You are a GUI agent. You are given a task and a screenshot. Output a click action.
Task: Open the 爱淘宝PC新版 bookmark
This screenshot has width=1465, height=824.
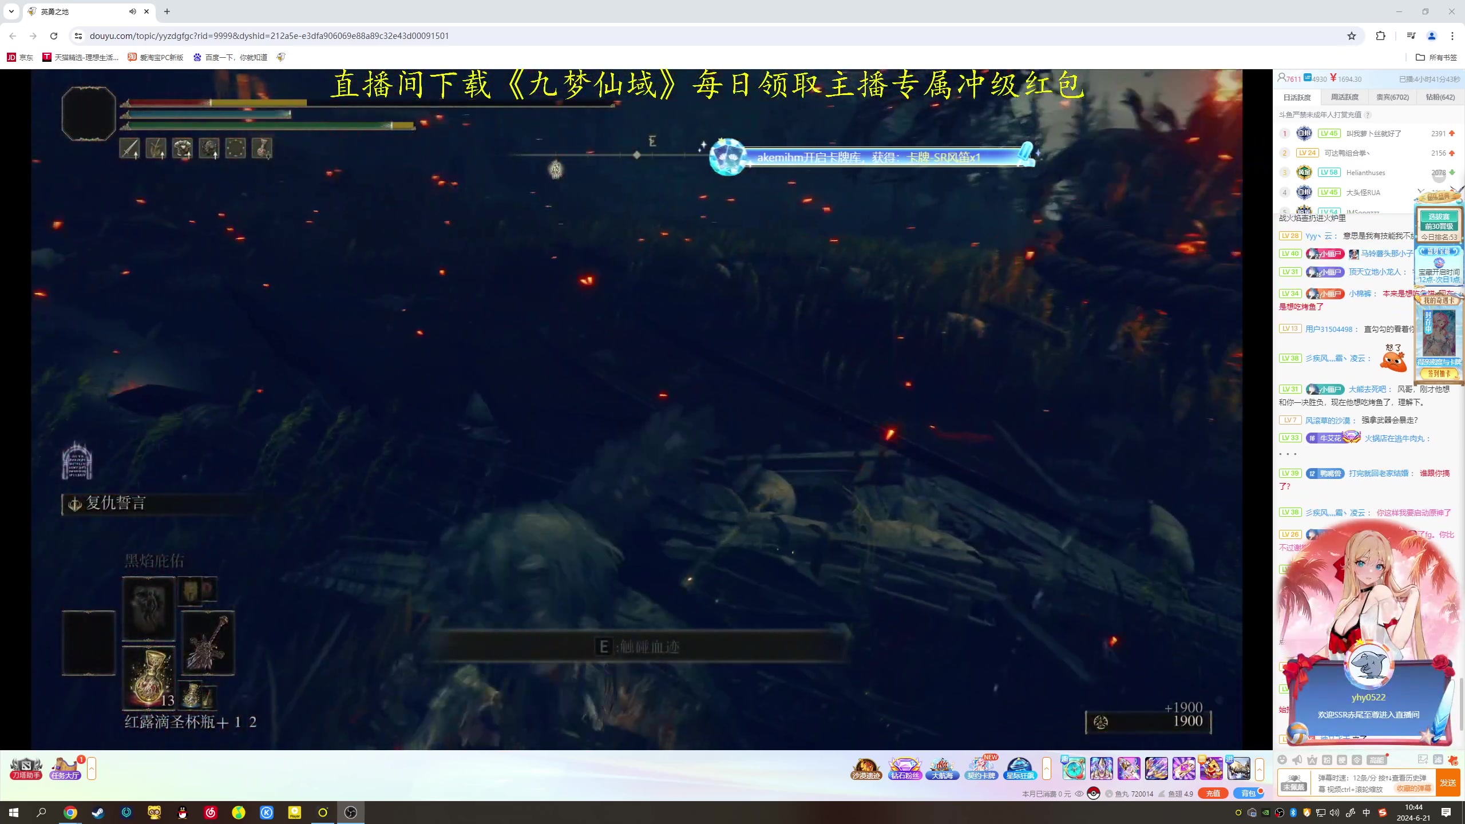pyautogui.click(x=156, y=57)
